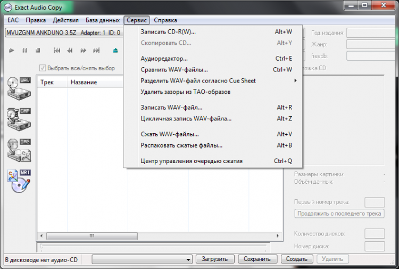Image resolution: width=399 pixels, height=269 pixels.
Task: Choose Сравнить WAV-файлы... menu entry
Action: 213,70
